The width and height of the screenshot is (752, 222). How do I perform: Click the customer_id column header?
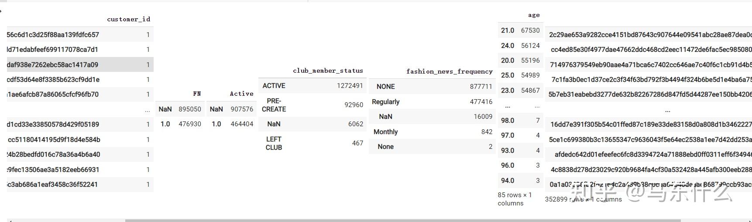point(128,19)
